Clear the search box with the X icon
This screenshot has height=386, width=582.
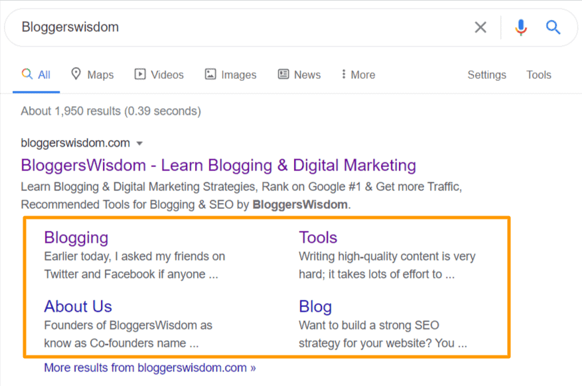(480, 27)
